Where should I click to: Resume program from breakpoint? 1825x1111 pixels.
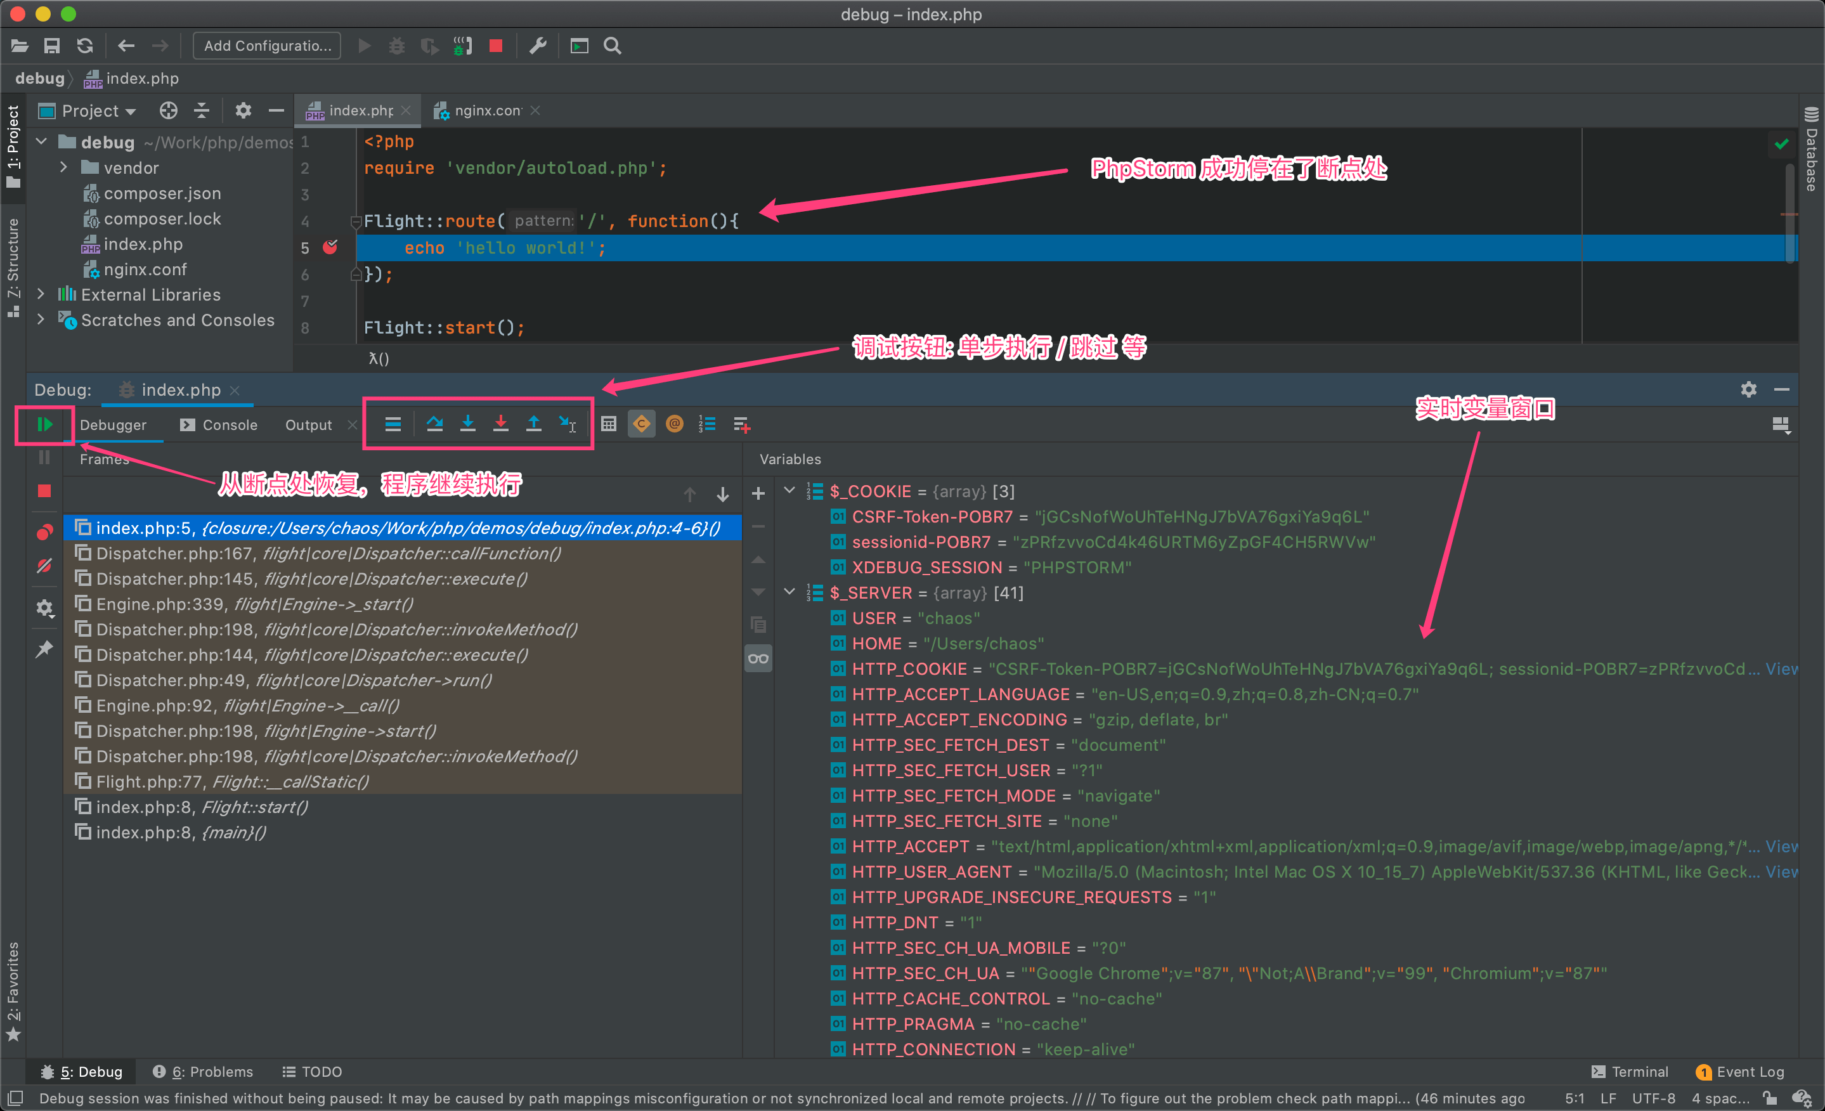pos(44,424)
